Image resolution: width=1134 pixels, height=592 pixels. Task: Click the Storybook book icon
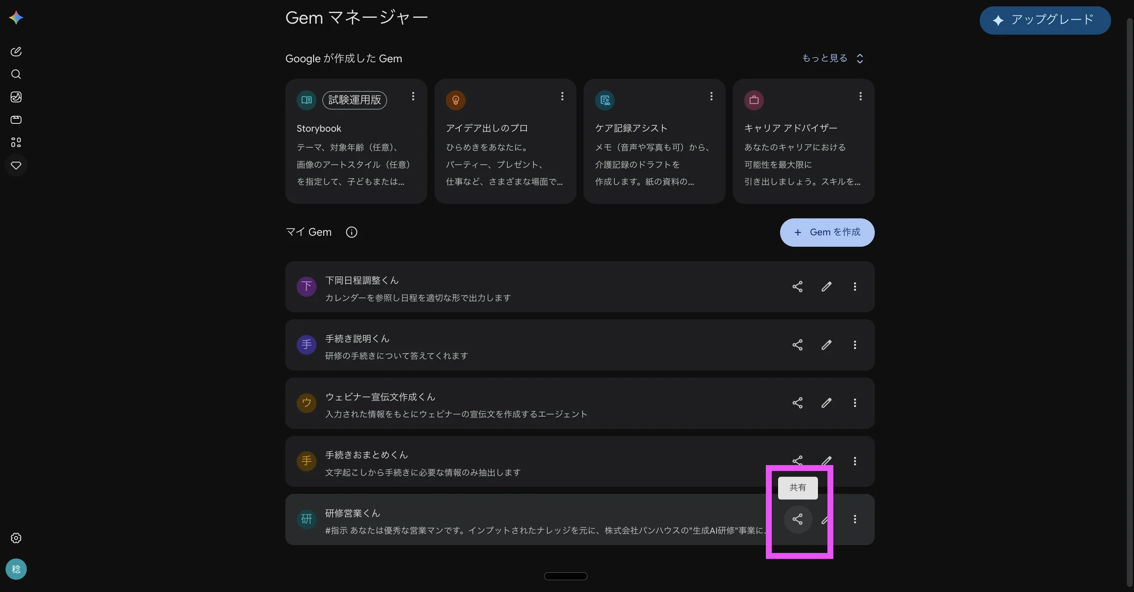tap(307, 100)
